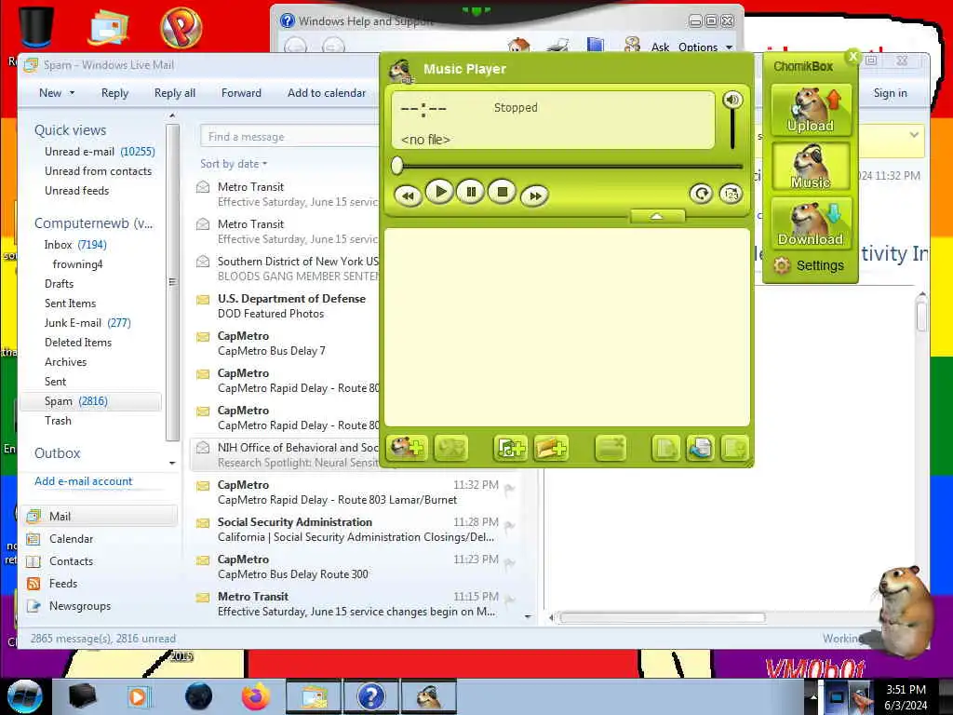The width and height of the screenshot is (953, 715).
Task: Flag the Metro Transit 11:15 PM message
Action: 509,599
